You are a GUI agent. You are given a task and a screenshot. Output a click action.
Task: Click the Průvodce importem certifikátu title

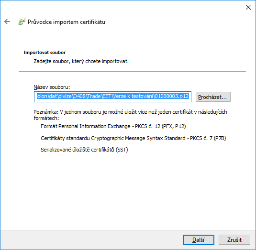coord(67,22)
